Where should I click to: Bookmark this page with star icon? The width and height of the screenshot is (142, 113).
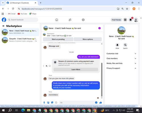(x=127, y=9)
